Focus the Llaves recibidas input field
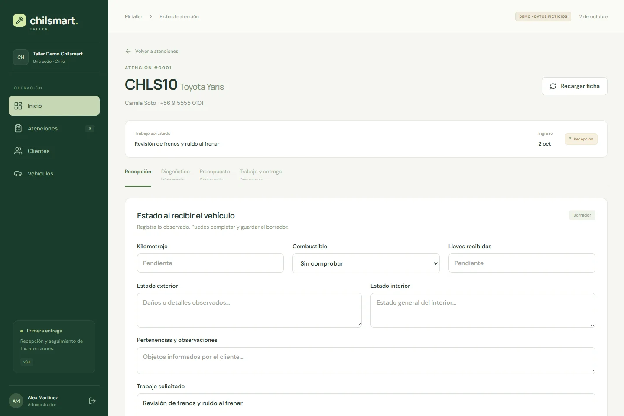 click(522, 263)
